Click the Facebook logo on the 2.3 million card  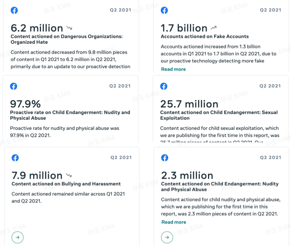(x=165, y=158)
